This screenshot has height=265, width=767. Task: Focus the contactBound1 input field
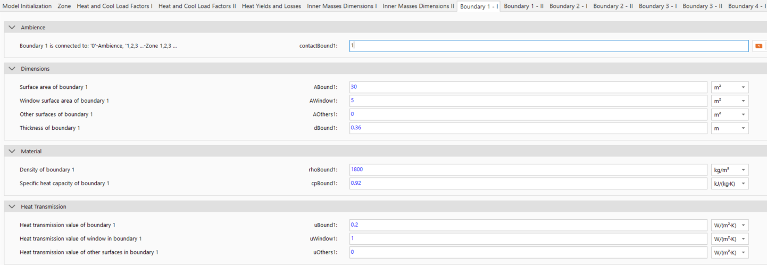pyautogui.click(x=549, y=46)
